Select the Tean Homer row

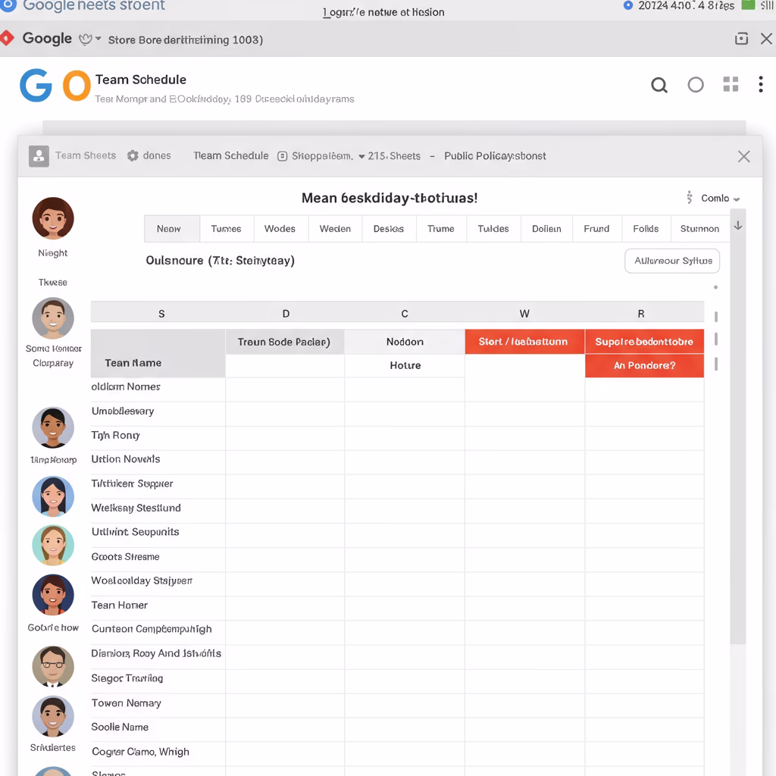397,609
